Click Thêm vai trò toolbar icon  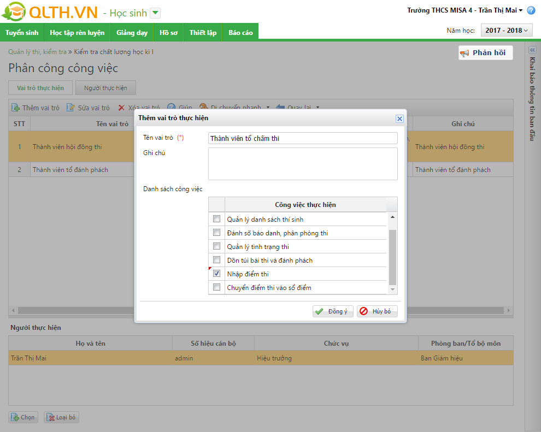[x=16, y=108]
